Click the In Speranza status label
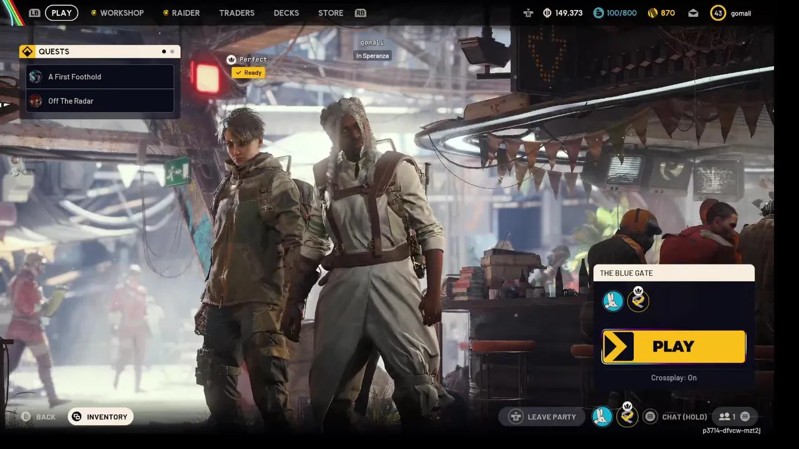 (373, 56)
